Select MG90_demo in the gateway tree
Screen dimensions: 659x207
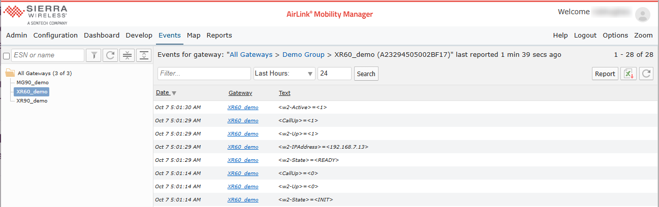click(33, 82)
